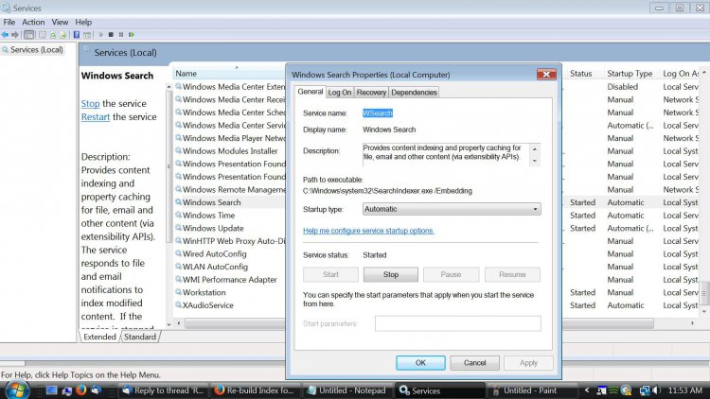Switch to Re-build Index Firefox taskbar button
Screen dimensions: 710x399
[x=255, y=390]
